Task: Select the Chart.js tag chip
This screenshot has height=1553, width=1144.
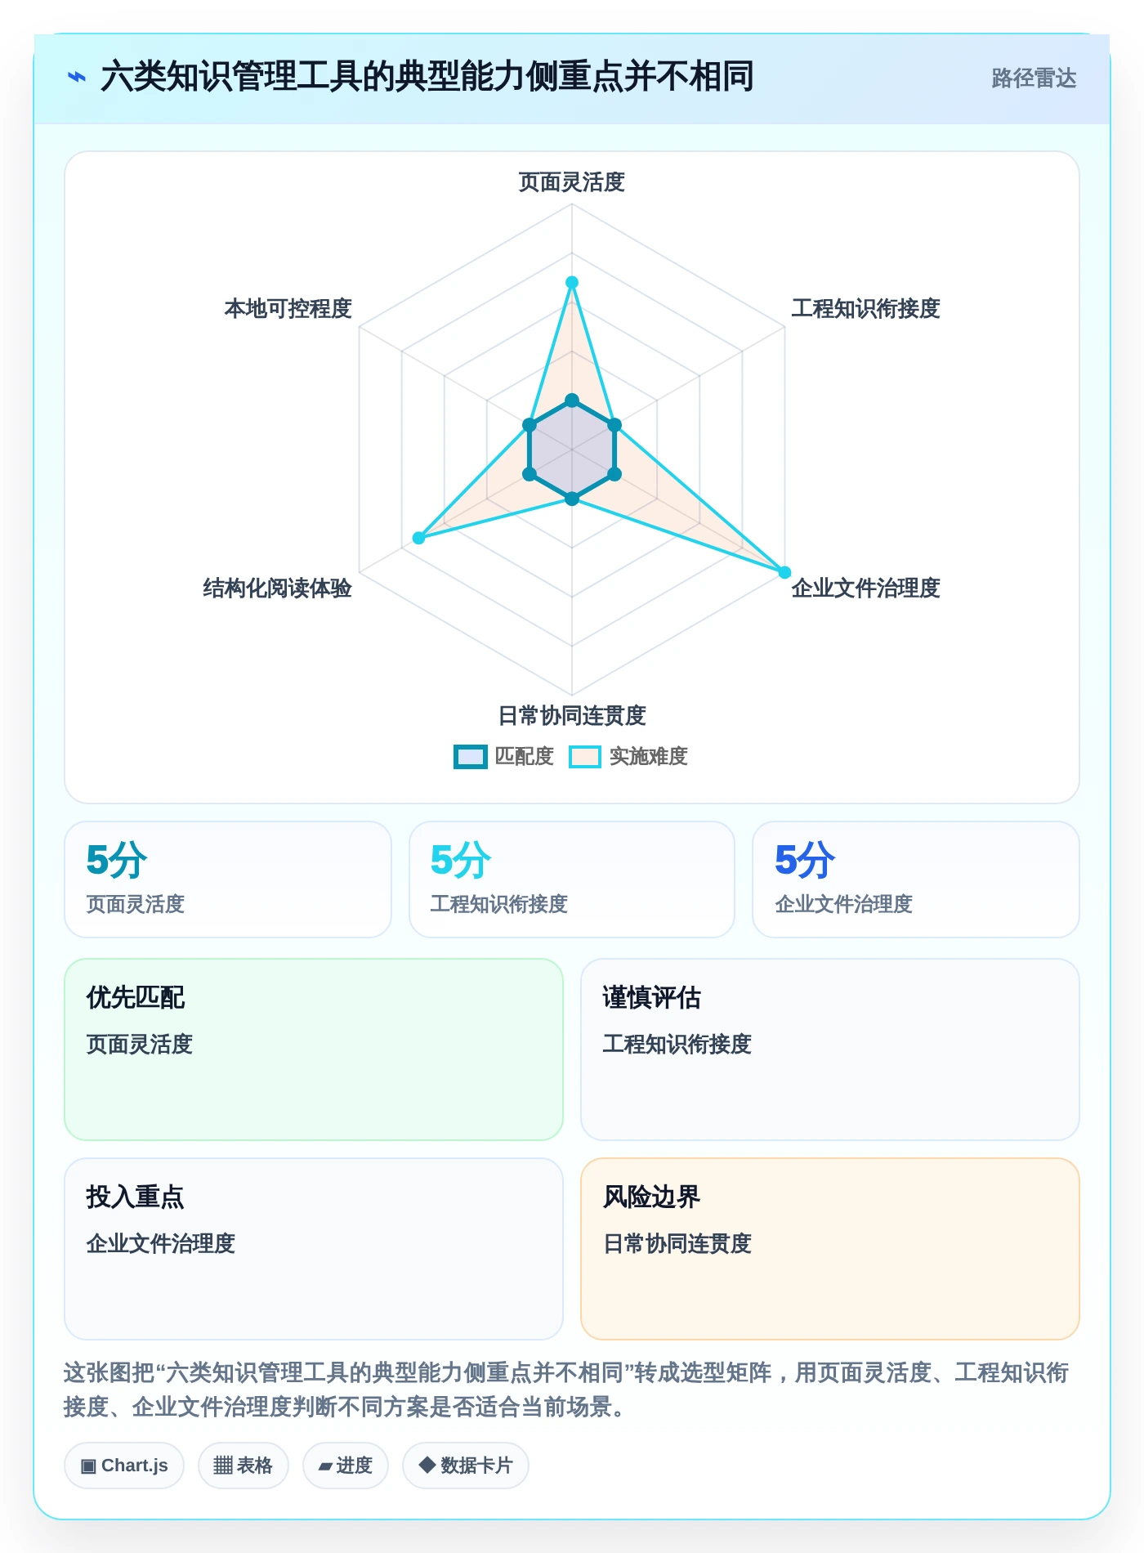Action: [124, 1466]
